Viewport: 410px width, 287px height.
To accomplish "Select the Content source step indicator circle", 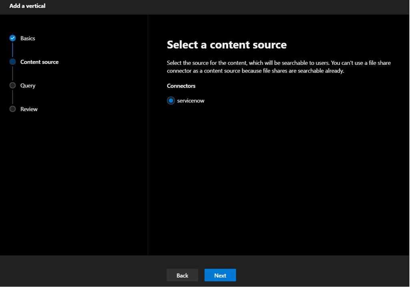I will coord(12,62).
